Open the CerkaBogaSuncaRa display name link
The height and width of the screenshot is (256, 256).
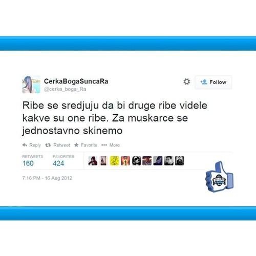click(76, 81)
